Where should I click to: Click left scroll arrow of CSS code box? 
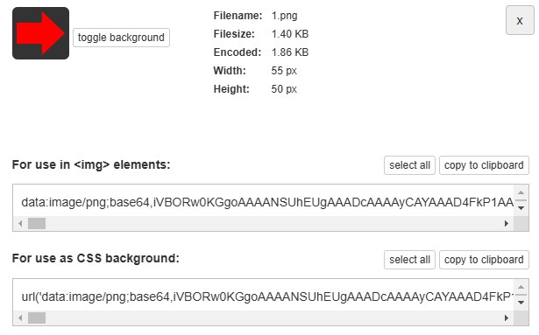(x=20, y=318)
